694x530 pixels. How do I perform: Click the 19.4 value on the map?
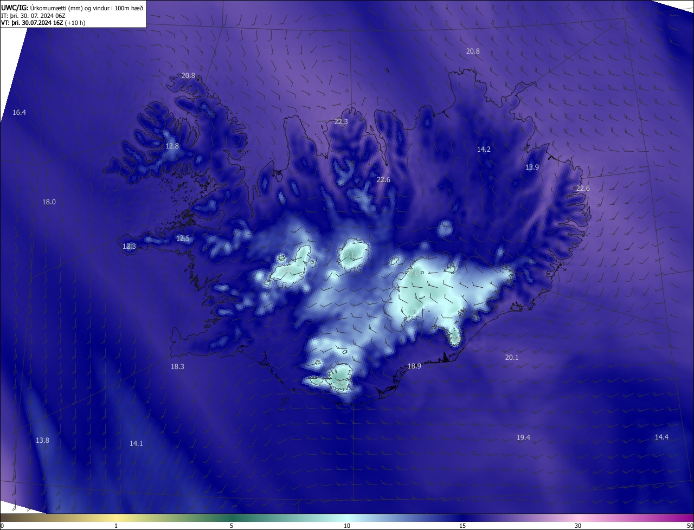(x=523, y=437)
